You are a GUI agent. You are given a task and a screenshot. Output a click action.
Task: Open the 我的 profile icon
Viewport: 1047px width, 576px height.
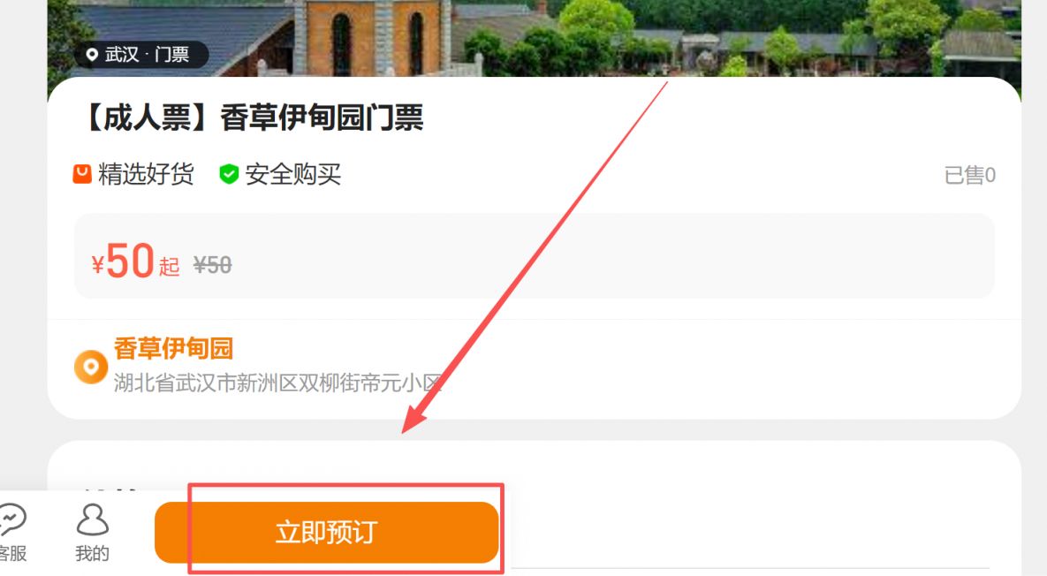click(92, 519)
